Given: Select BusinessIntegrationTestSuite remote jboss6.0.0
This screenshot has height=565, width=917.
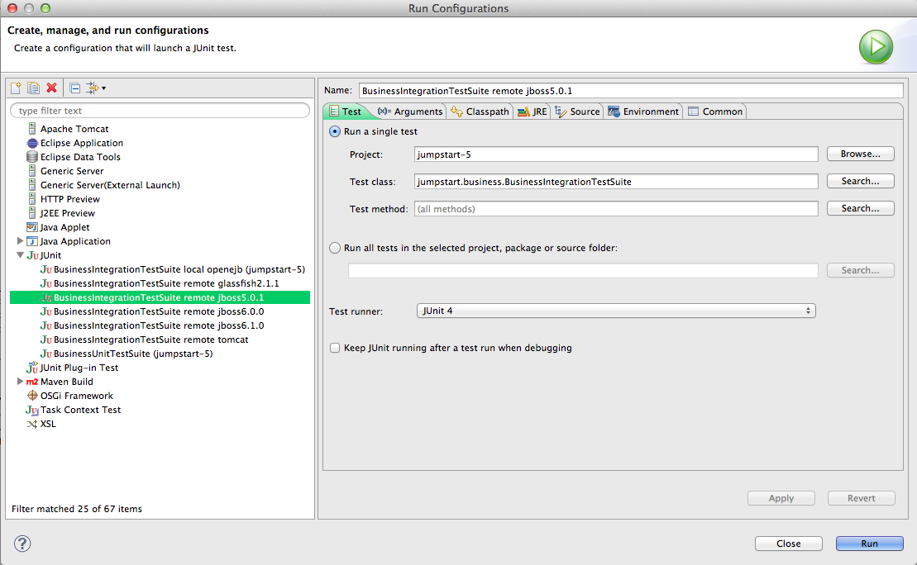Looking at the screenshot, I should point(159,311).
